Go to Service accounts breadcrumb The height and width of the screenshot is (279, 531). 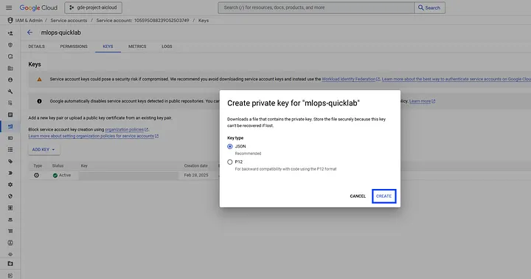pos(69,21)
